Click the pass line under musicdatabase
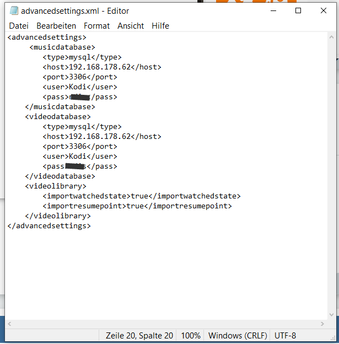 (x=80, y=97)
